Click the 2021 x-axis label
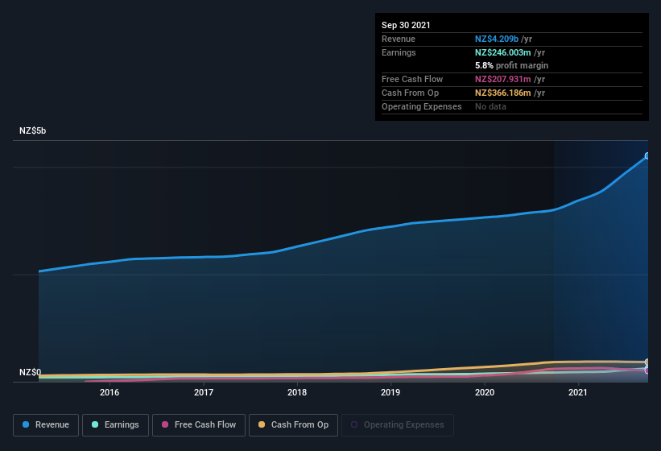The width and height of the screenshot is (661, 451). point(578,392)
